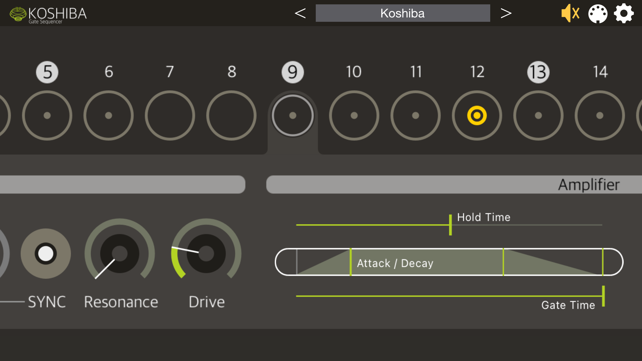The image size is (642, 361).
Task: Select step number 13 badge
Action: coord(538,72)
